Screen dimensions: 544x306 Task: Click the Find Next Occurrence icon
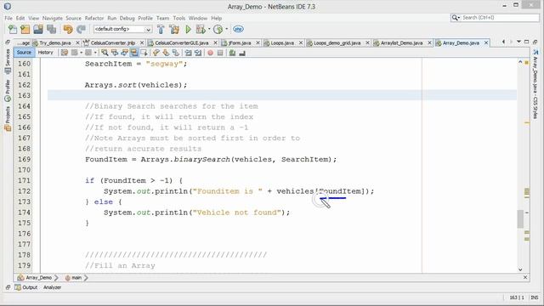tap(124, 53)
